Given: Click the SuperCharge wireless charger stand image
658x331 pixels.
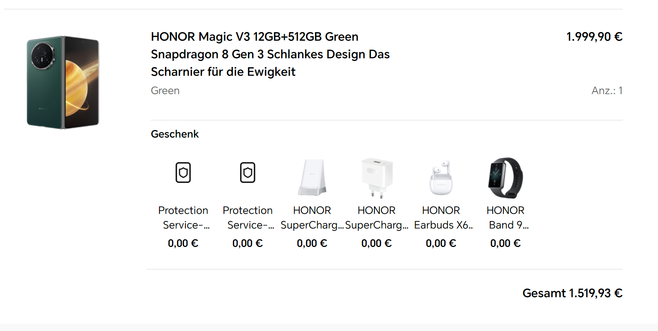Looking at the screenshot, I should pyautogui.click(x=312, y=178).
